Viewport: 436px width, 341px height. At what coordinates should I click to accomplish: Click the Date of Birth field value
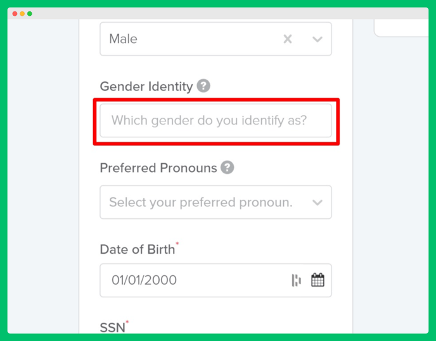[144, 280]
